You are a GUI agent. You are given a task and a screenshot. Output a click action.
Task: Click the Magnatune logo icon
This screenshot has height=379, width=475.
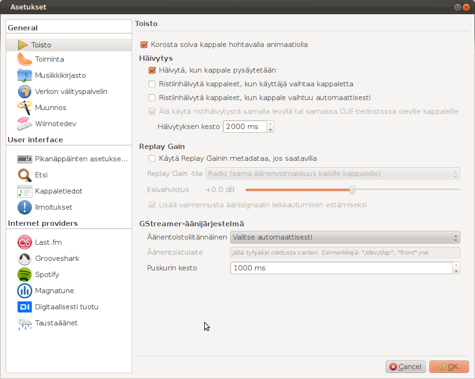25,291
